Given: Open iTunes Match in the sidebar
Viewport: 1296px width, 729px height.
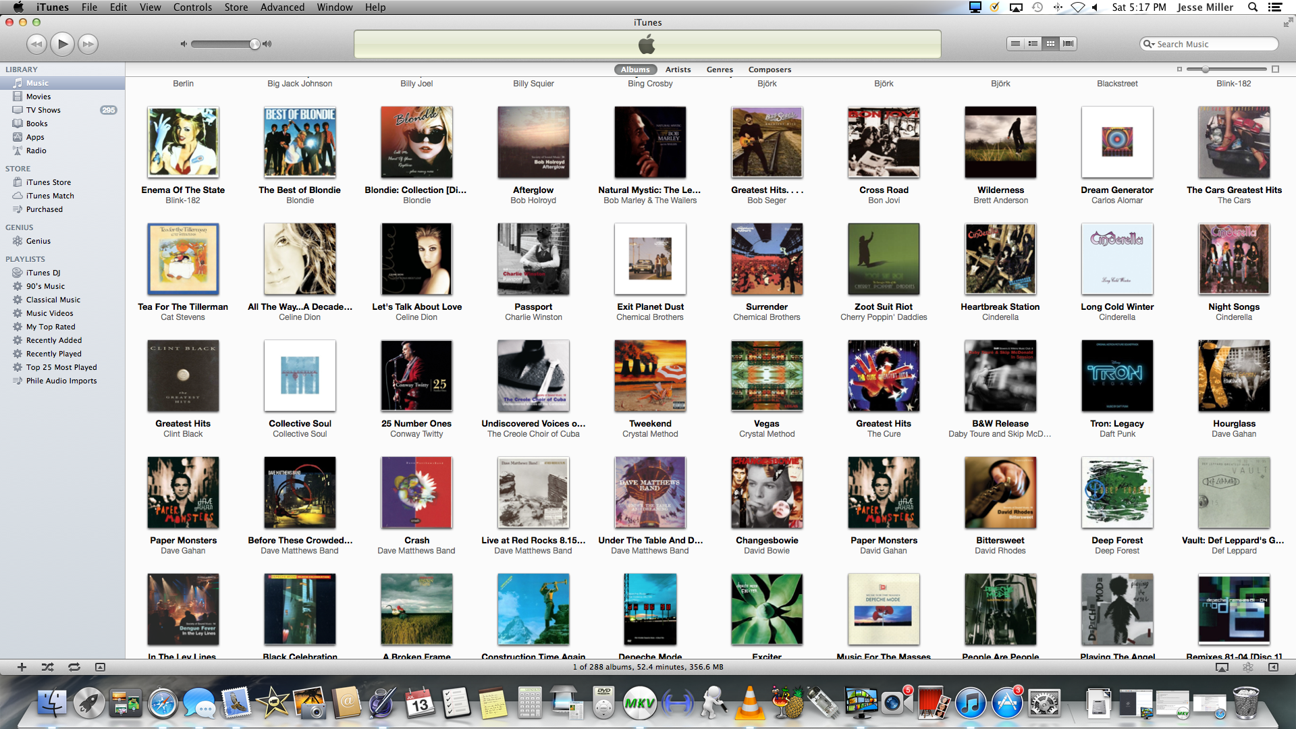Looking at the screenshot, I should coord(62,196).
